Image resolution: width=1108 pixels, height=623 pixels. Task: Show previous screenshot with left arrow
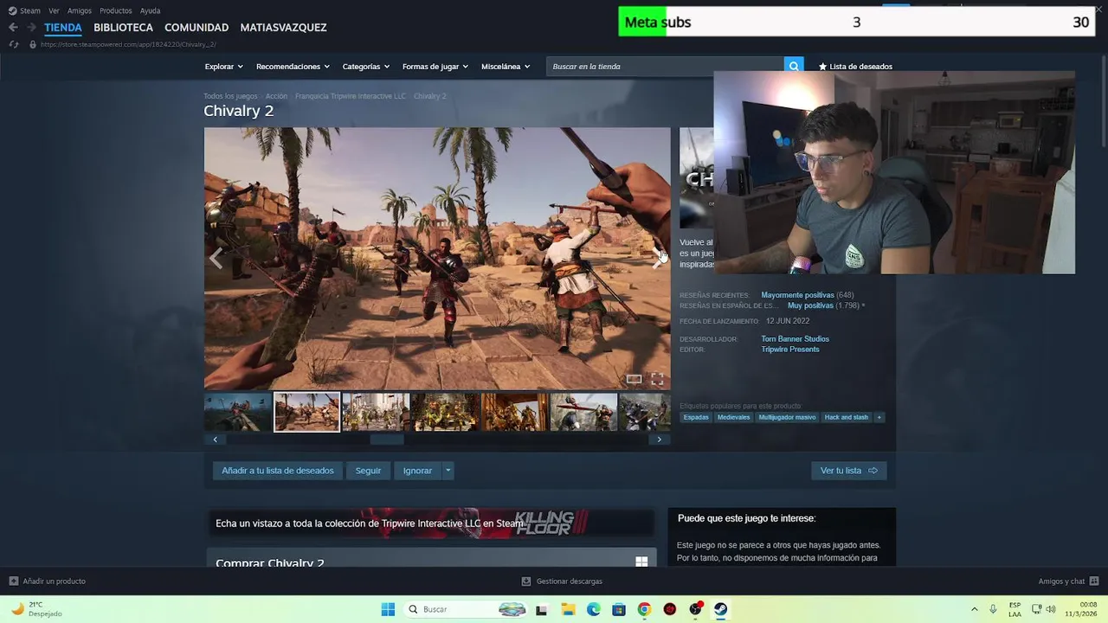(x=216, y=258)
